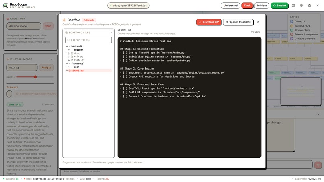Click Open in StackBlitz
This screenshot has height=182, width=324.
[238, 22]
